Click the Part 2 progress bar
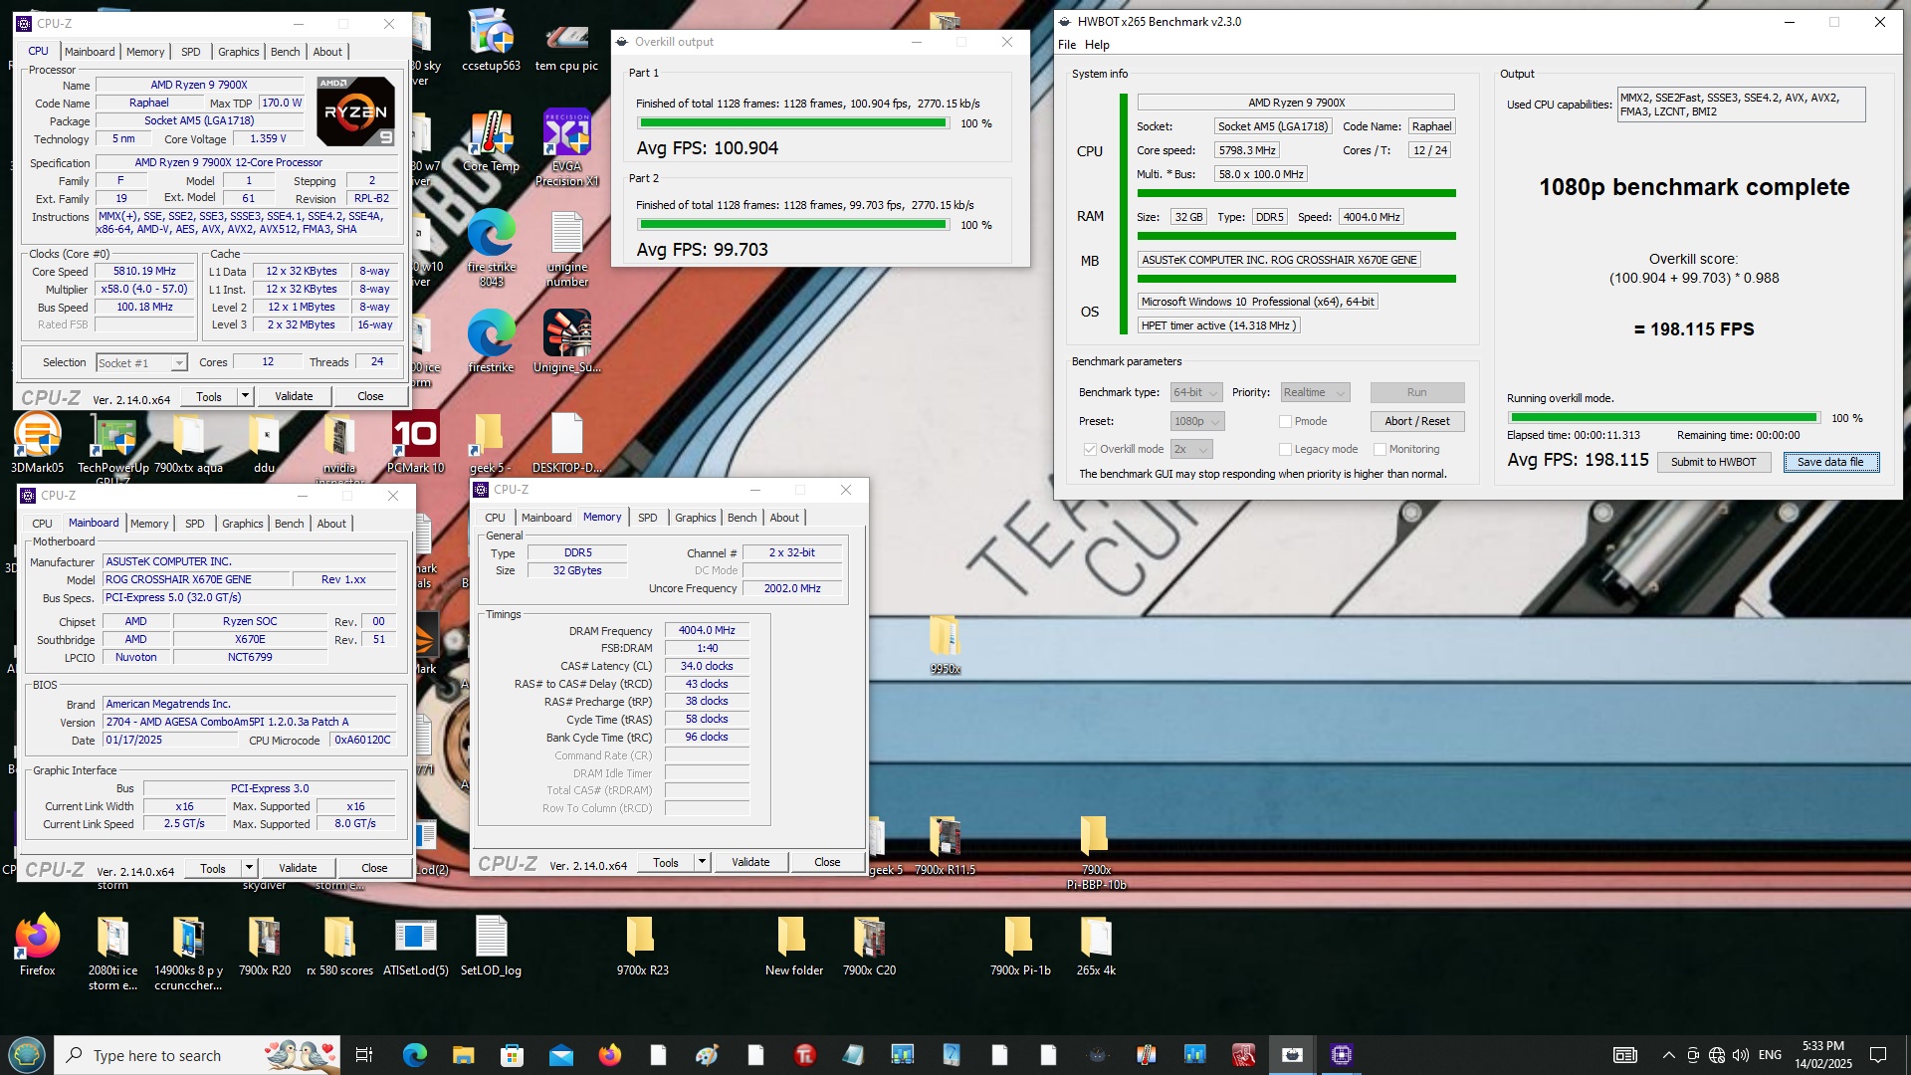1911x1075 pixels. pyautogui.click(x=793, y=225)
